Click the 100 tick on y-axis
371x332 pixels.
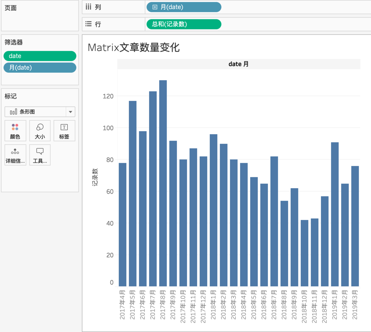(x=108, y=128)
